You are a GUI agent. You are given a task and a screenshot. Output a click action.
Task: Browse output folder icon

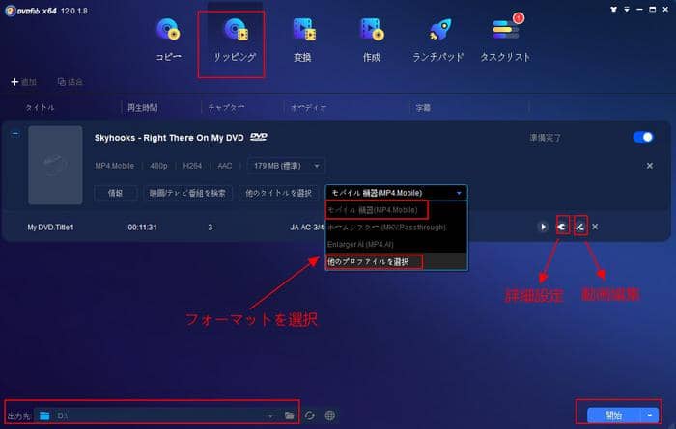point(290,416)
